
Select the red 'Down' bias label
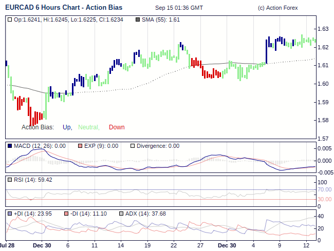pos(117,127)
